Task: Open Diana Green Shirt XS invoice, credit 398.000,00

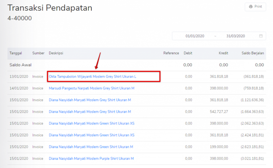Action: tap(91, 124)
